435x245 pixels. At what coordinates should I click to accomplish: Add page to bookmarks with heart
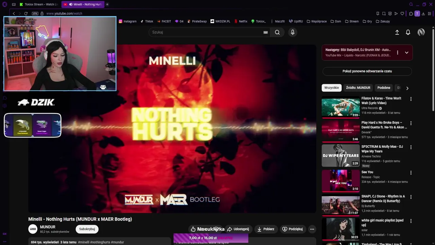click(402, 14)
